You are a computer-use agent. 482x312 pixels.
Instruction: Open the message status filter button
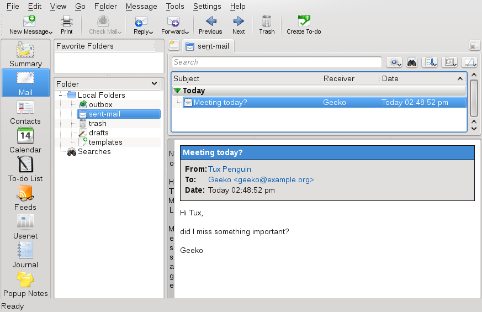tap(394, 62)
